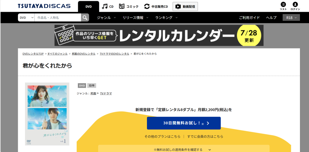The width and height of the screenshot is (309, 152).
Task: Open the 邦画 genre link
Action: tap(93, 93)
